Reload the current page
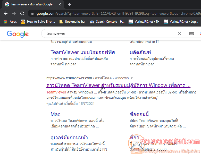Viewport: 201px width, 155px height. [x=22, y=13]
